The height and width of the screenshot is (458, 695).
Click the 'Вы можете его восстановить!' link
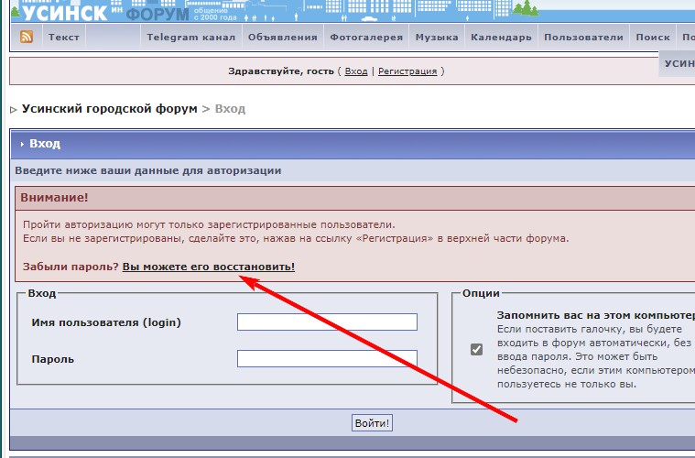tap(209, 267)
